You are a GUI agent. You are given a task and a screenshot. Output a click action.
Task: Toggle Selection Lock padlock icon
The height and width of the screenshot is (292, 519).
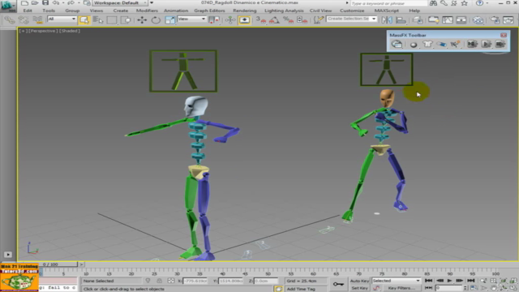tap(159, 281)
